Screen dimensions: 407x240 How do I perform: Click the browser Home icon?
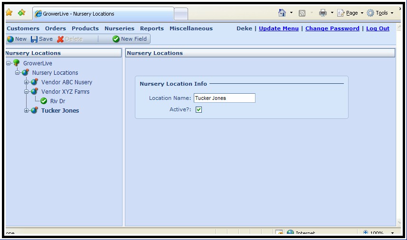(x=282, y=13)
